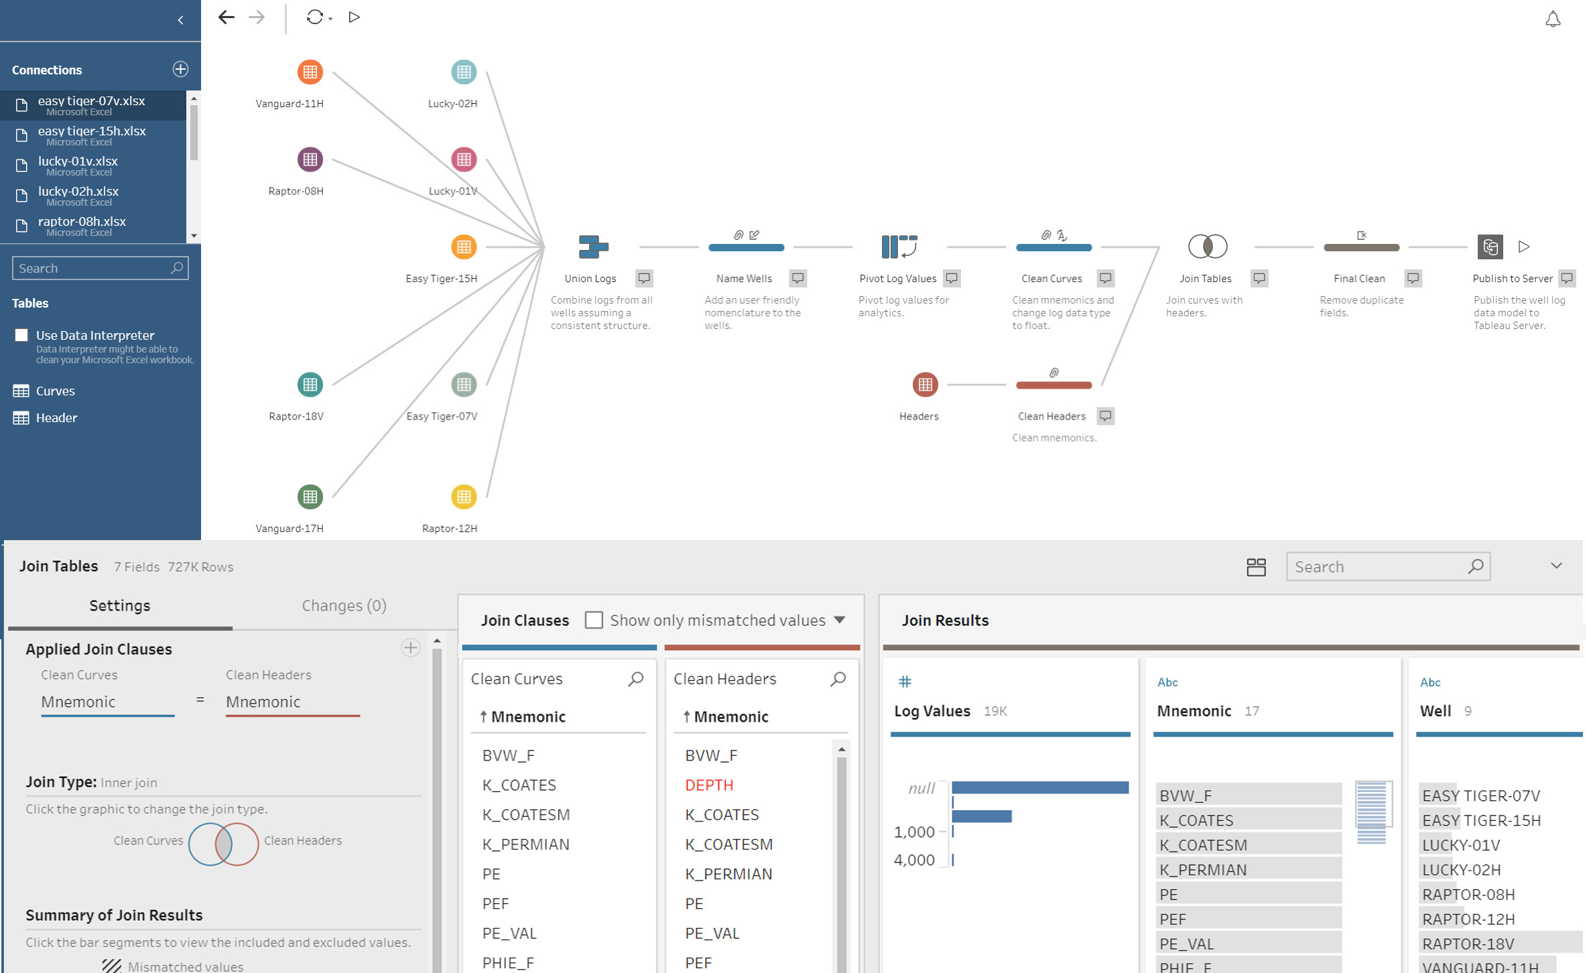Click Add Join Clause button
The image size is (1587, 973).
click(411, 649)
